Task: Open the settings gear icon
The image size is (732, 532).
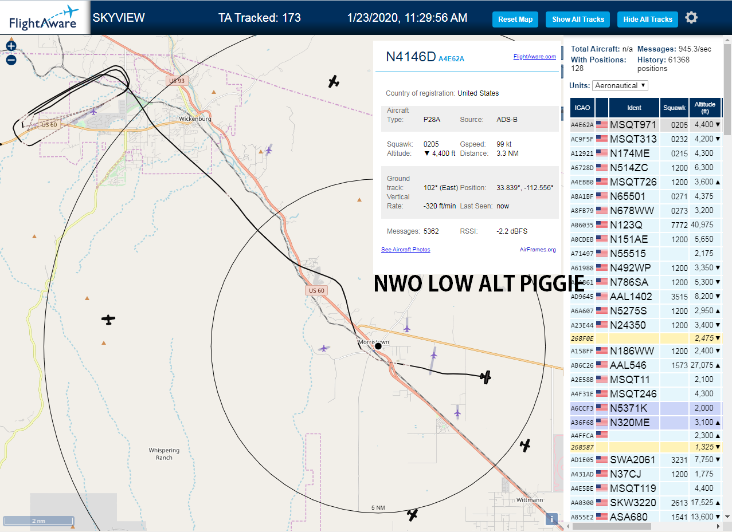Action: [x=691, y=18]
